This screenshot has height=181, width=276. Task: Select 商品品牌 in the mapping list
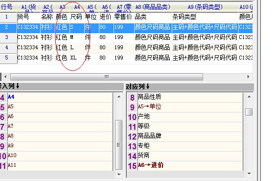[x=190, y=137]
